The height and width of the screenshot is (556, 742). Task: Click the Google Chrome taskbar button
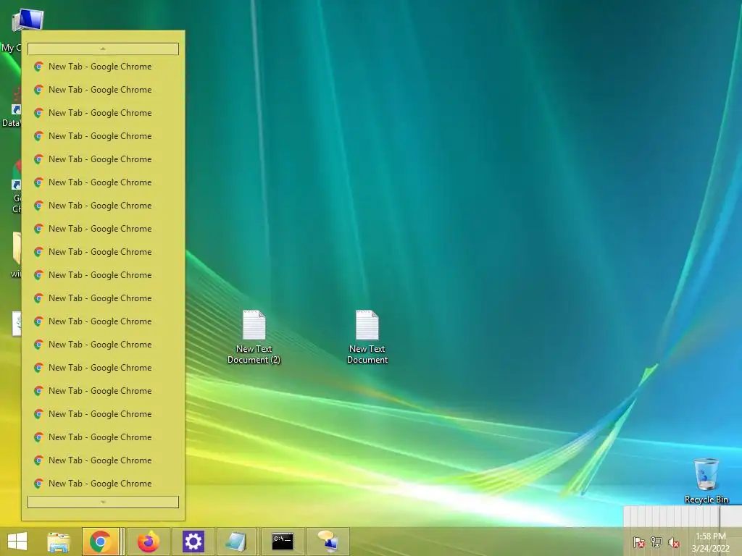(100, 542)
